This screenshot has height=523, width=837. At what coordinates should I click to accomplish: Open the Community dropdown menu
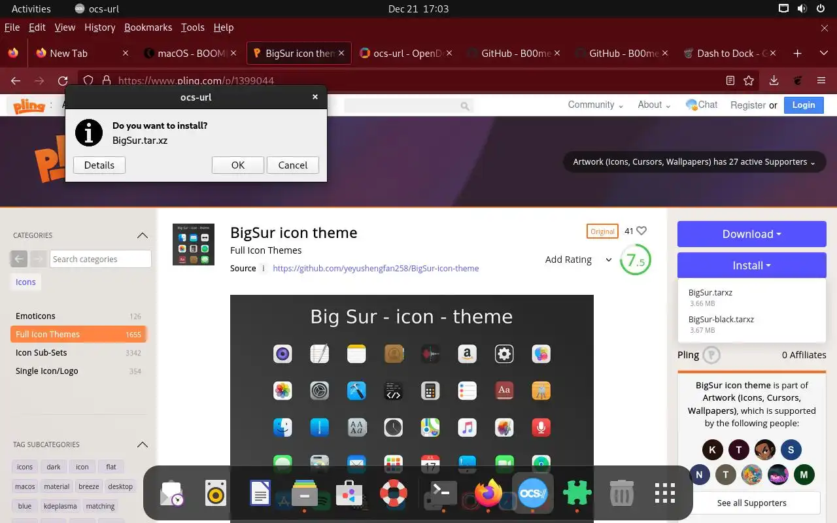[x=595, y=105]
